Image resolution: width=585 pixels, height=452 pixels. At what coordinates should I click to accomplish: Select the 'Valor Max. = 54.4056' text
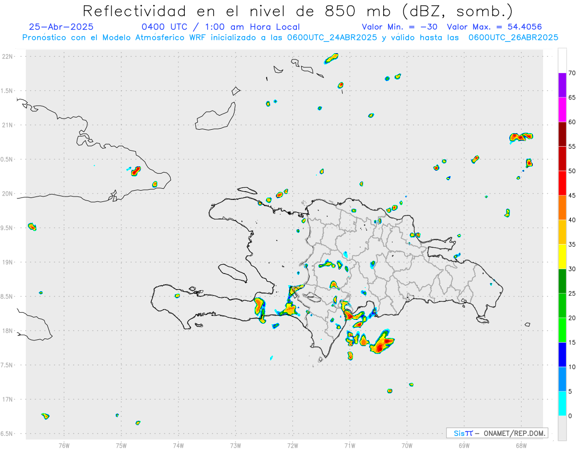coord(494,27)
